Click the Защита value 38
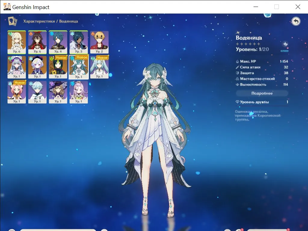The image size is (308, 231). (x=286, y=73)
